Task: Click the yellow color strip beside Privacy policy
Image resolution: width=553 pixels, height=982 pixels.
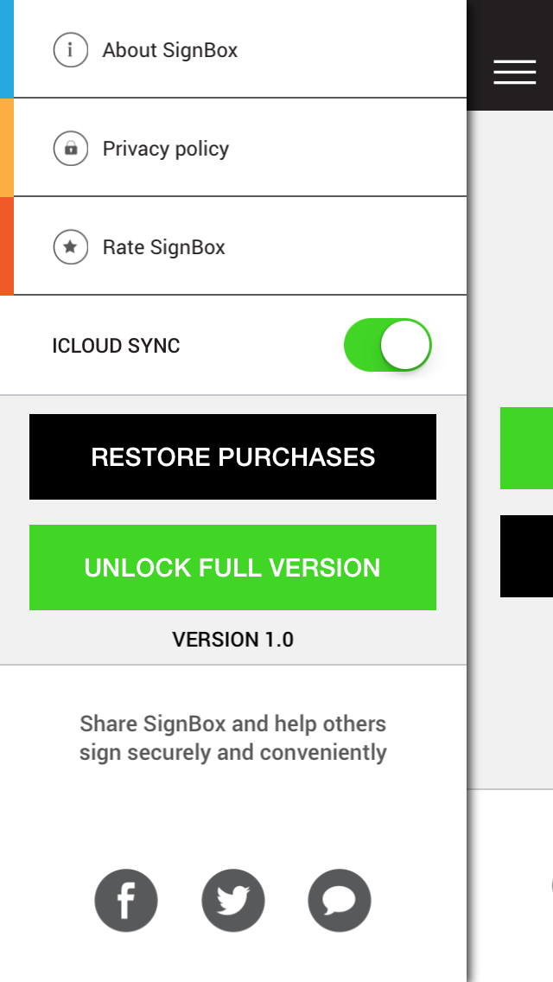Action: pos(7,148)
